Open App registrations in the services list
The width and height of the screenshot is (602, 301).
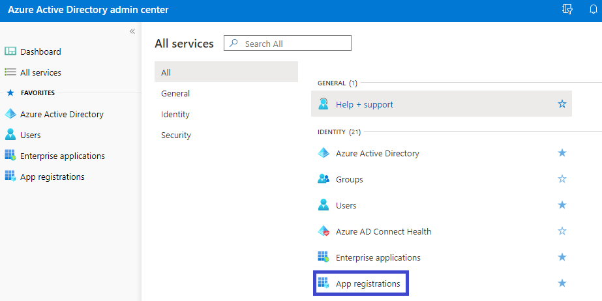[368, 283]
